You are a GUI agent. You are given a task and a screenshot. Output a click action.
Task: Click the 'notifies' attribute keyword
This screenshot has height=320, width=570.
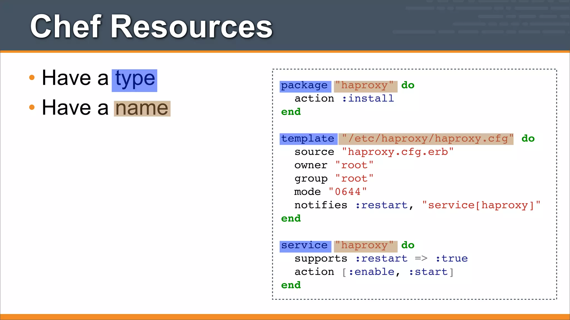tap(321, 205)
